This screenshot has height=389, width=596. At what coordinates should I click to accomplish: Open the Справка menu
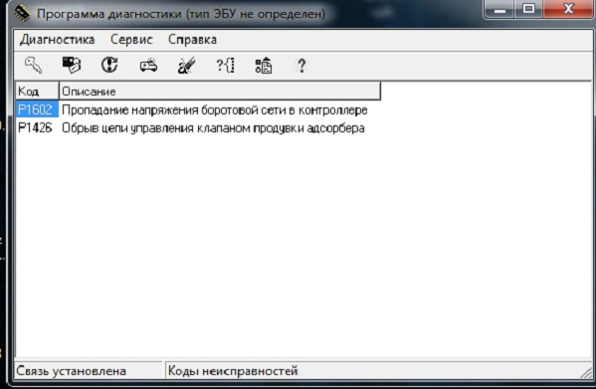point(192,39)
